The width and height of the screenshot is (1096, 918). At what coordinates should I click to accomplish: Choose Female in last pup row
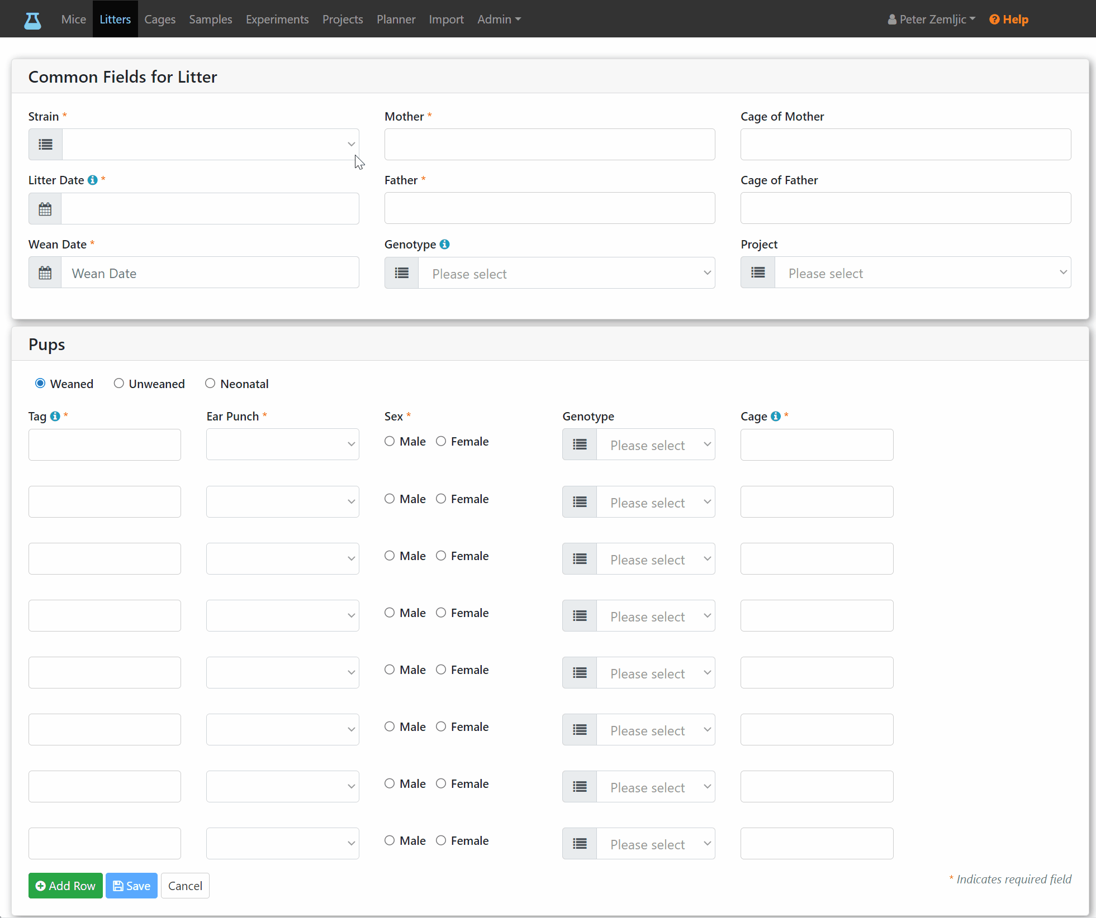pos(441,840)
